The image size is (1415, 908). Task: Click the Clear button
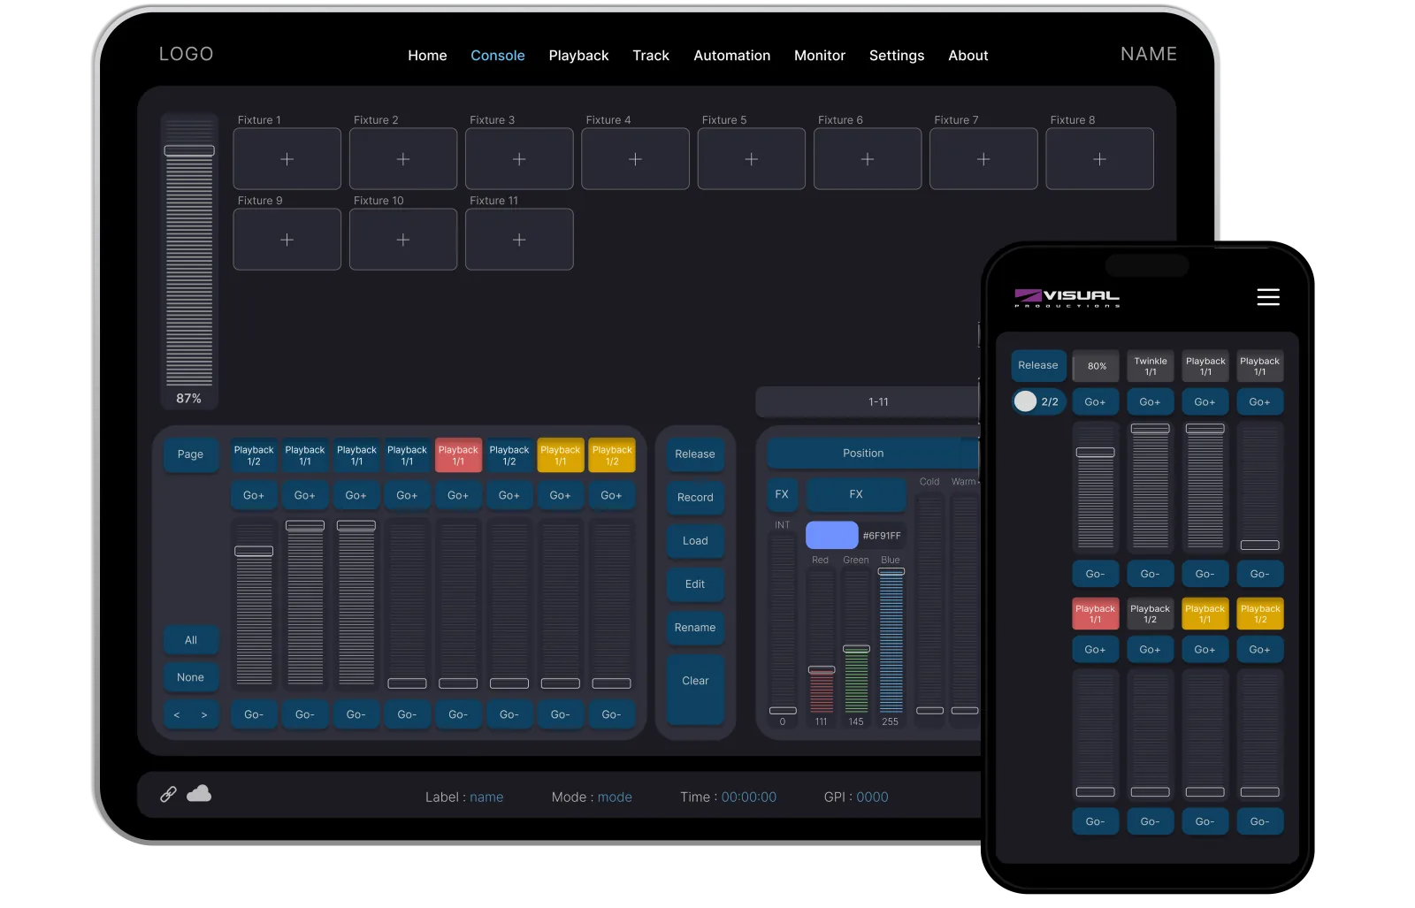[695, 690]
